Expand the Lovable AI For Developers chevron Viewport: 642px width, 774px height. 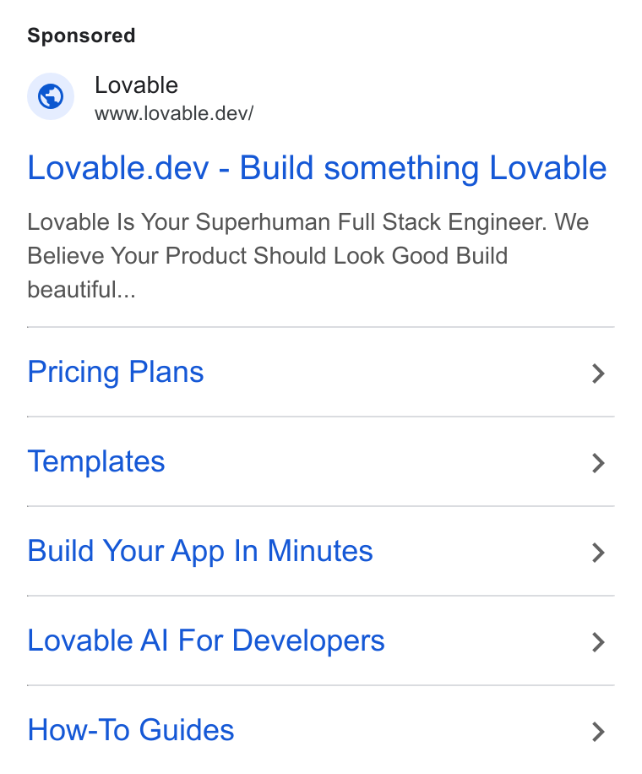[x=598, y=642]
